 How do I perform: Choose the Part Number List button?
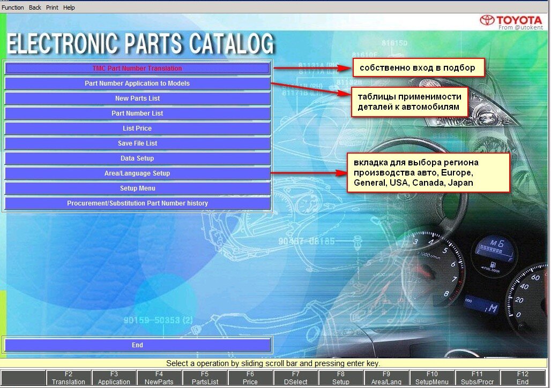pos(137,113)
